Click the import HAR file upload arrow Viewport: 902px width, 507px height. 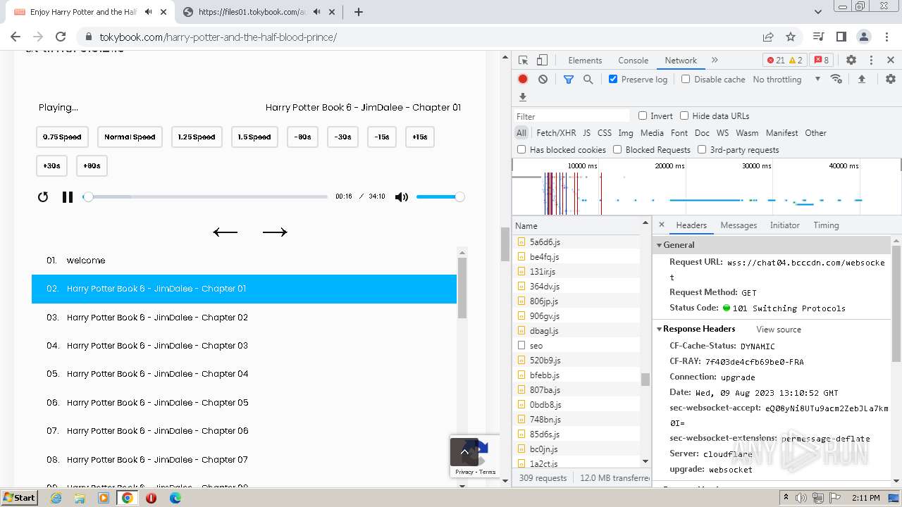[861, 80]
